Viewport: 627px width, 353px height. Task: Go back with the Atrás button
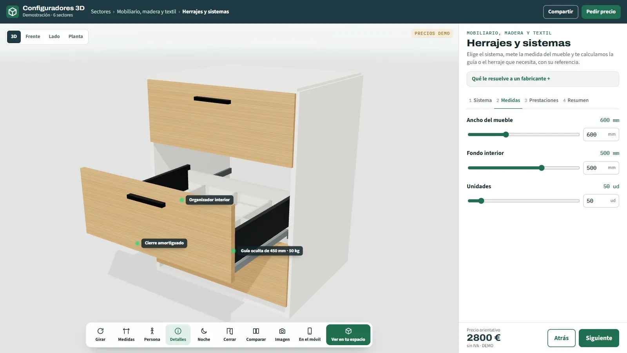coord(561,338)
